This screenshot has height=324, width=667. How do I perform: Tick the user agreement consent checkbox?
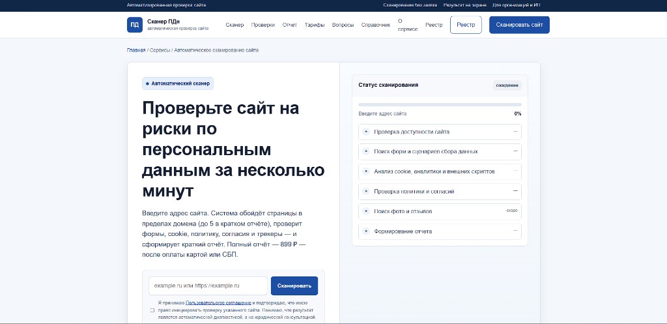pyautogui.click(x=152, y=310)
